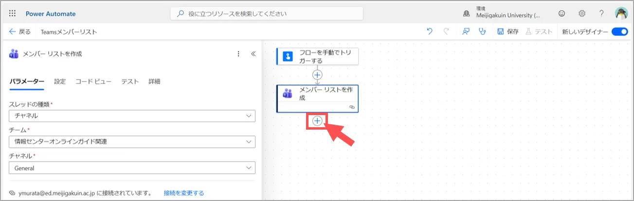The image size is (634, 201).
Task: Click the help question mark icon
Action: click(x=601, y=14)
